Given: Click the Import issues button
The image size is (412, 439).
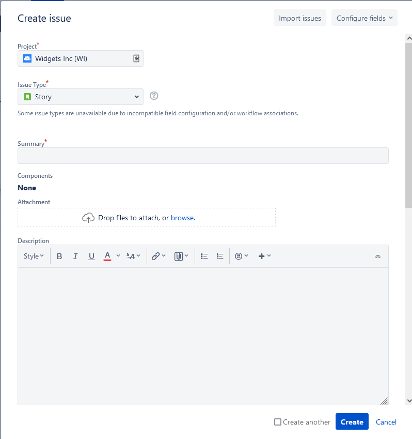Looking at the screenshot, I should pos(299,18).
